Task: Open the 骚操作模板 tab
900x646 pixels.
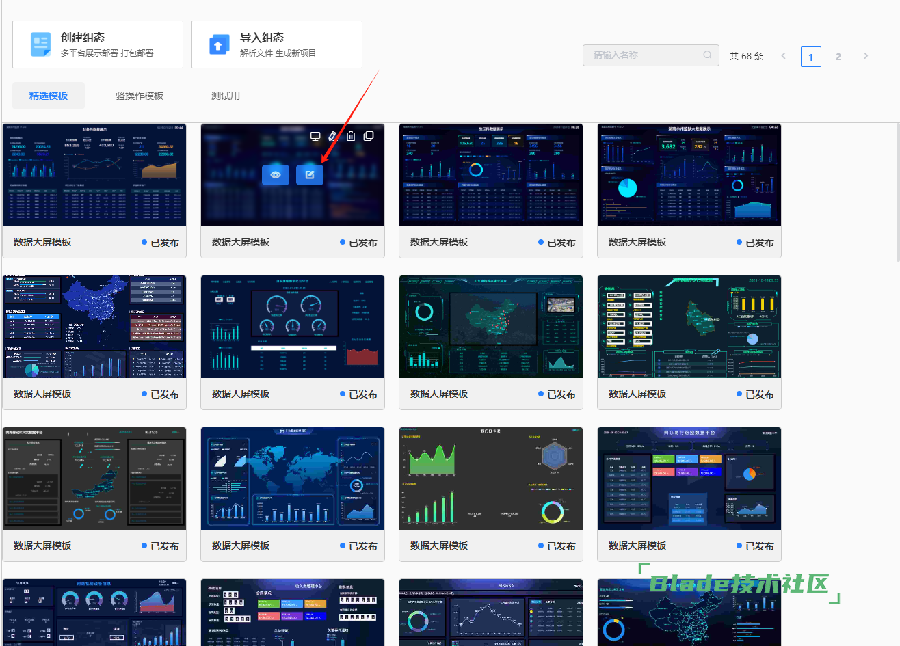Action: click(140, 96)
